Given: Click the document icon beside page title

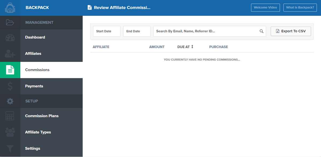Looking at the screenshot, I should pyautogui.click(x=90, y=7).
